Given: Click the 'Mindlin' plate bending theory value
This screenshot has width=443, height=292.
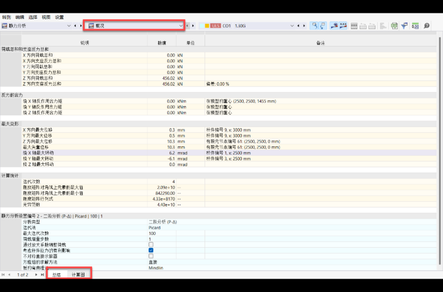Looking at the screenshot, I should [156, 268].
